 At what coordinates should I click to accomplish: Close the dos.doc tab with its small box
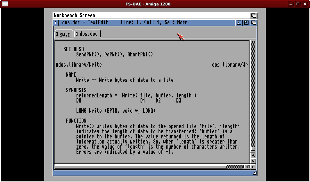point(77,34)
